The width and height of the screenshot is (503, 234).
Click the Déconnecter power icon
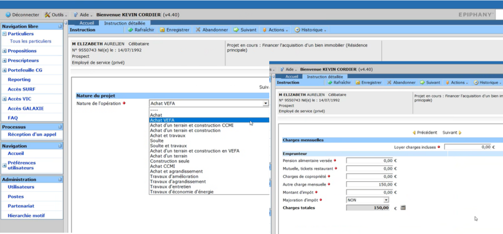(8, 15)
